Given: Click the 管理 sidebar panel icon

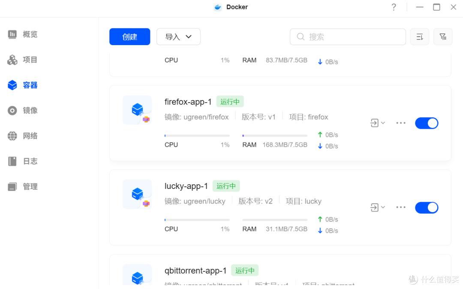Looking at the screenshot, I should pos(12,187).
